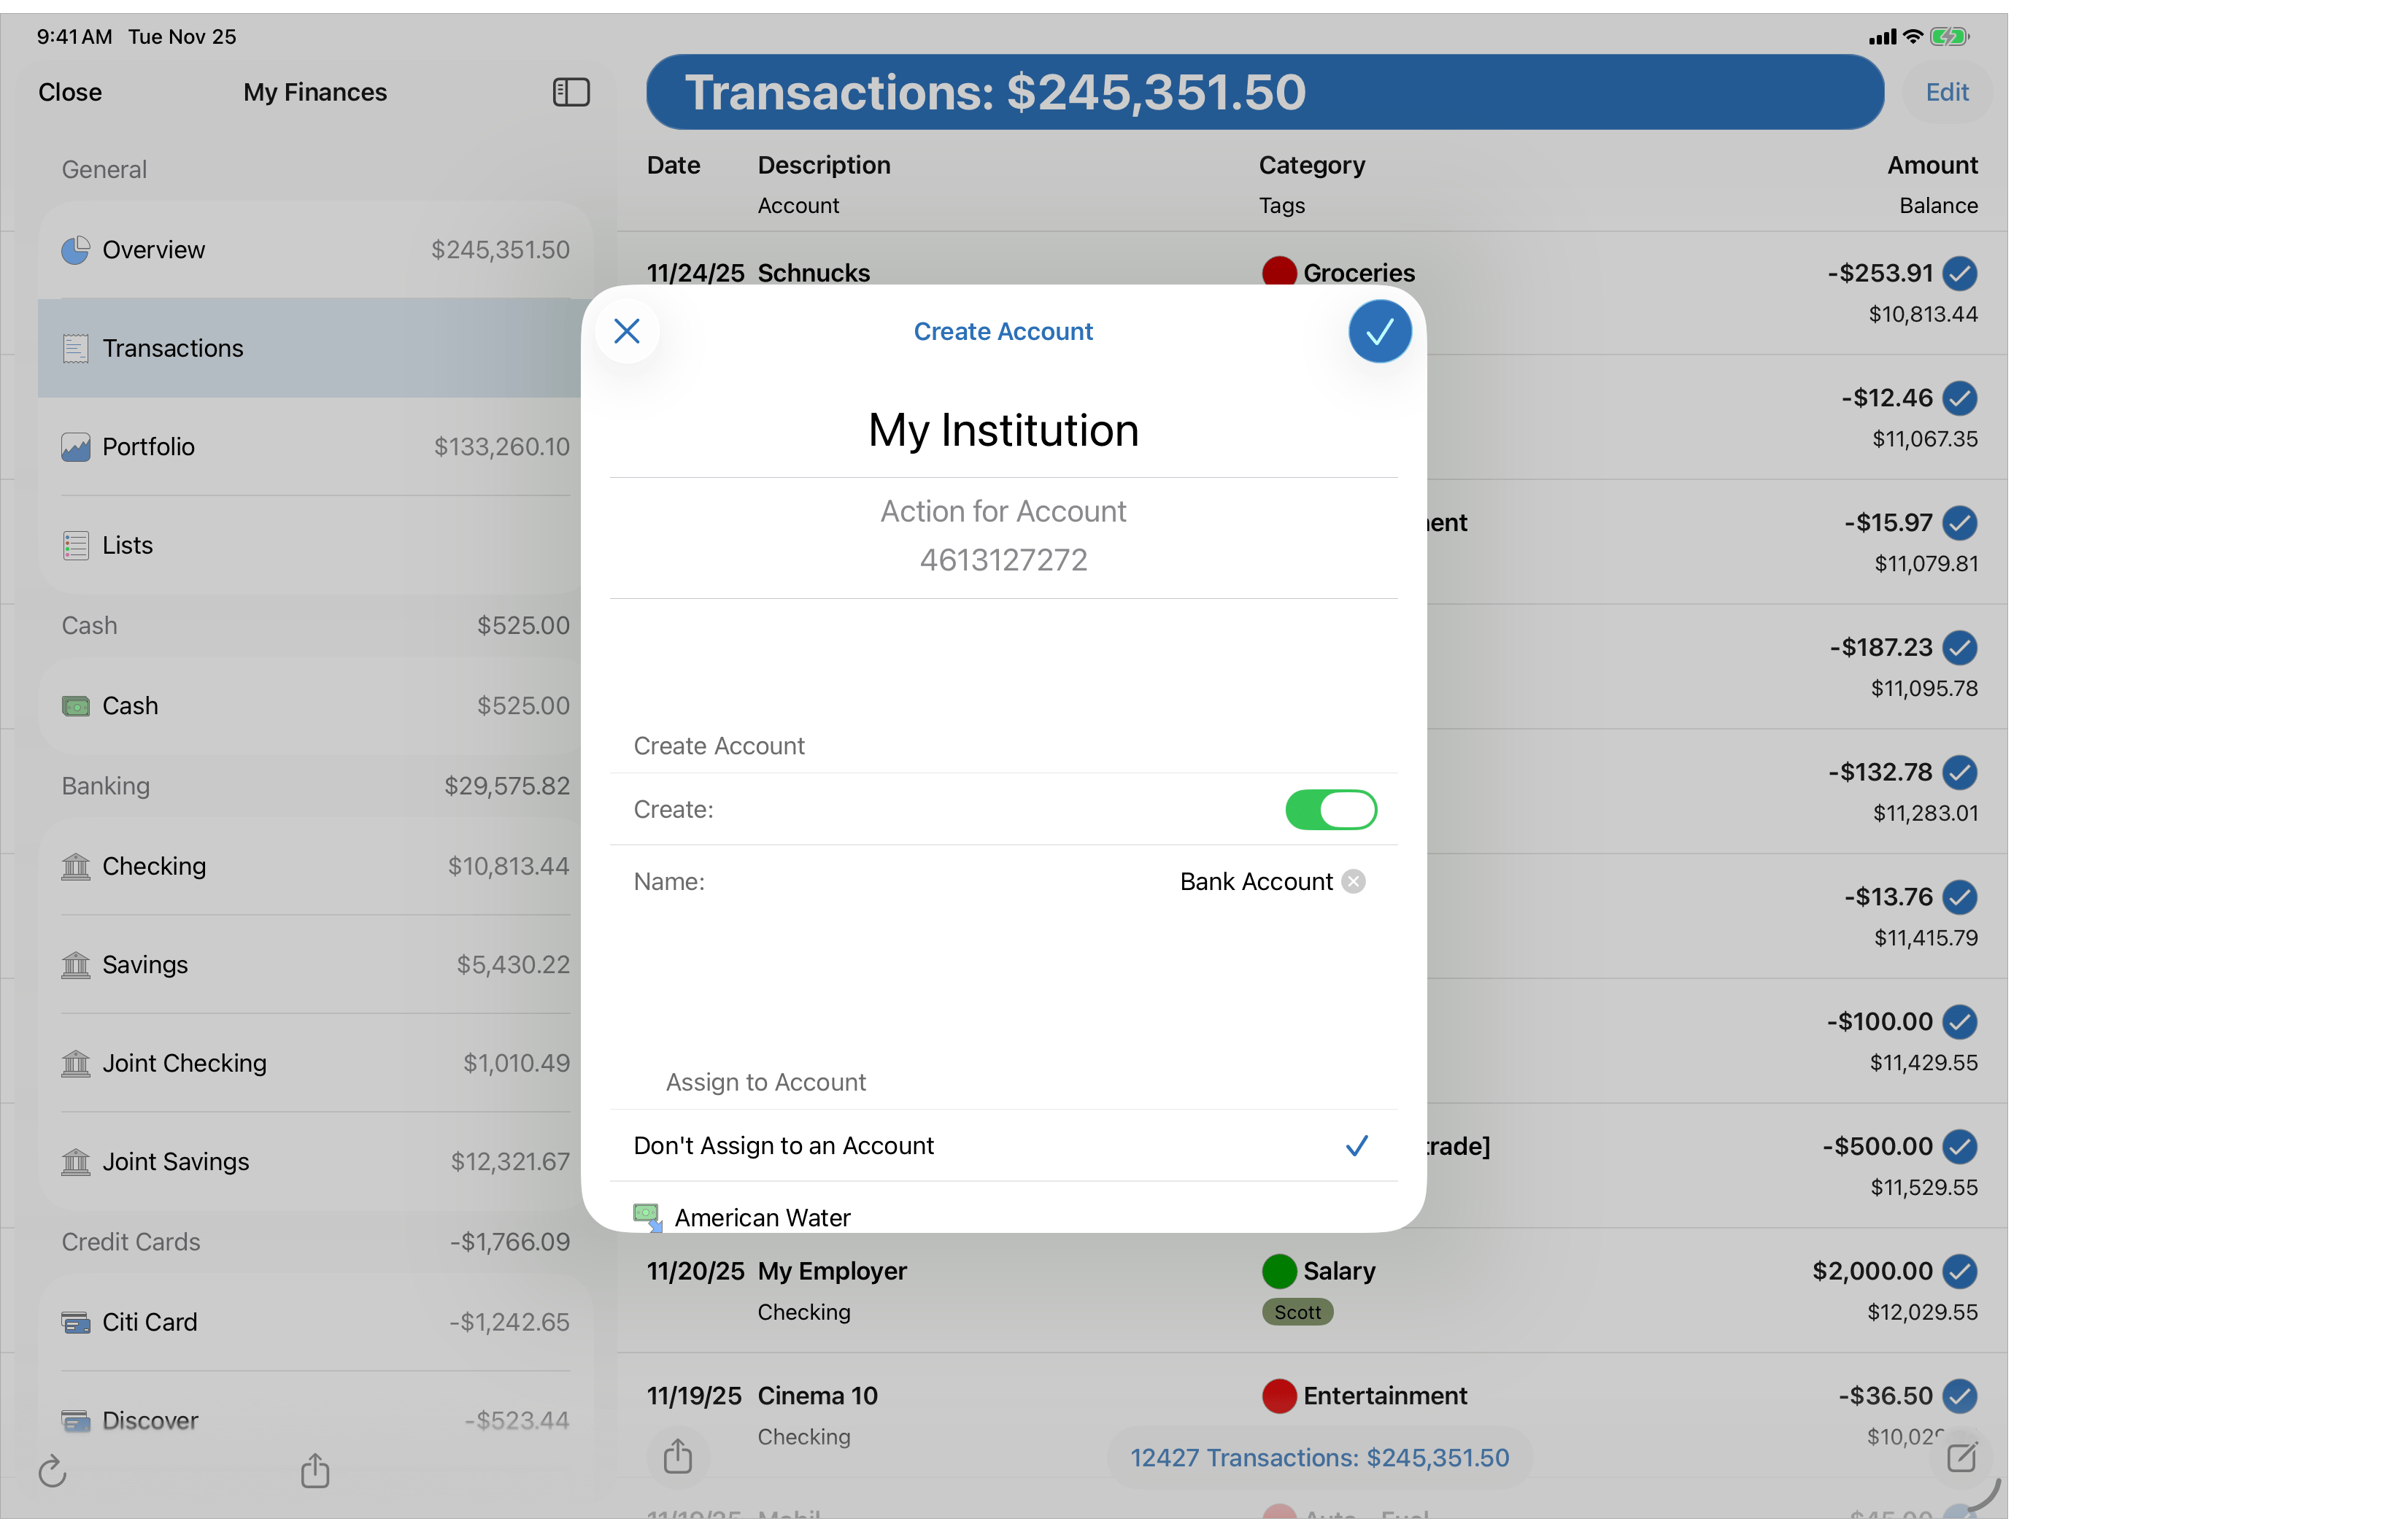This screenshot has width=2408, height=1532.
Task: Turn off the Create toggle
Action: (x=1331, y=809)
